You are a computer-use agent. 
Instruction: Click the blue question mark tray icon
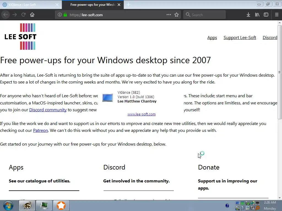227,206
